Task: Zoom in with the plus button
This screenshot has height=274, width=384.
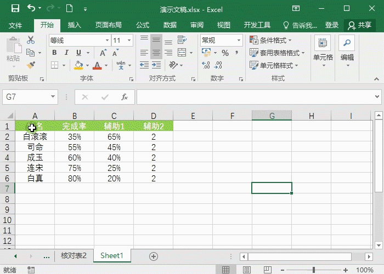Action: (x=345, y=270)
